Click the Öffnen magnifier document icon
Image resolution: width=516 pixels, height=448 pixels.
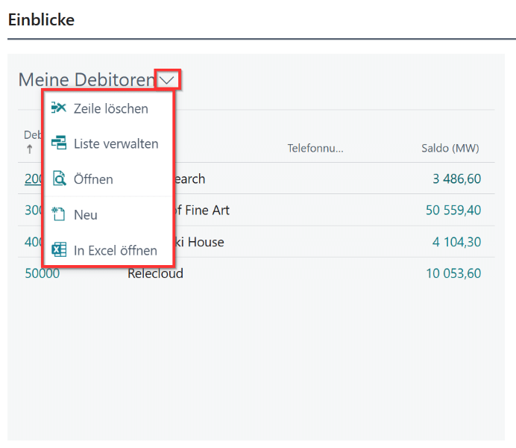tap(59, 179)
